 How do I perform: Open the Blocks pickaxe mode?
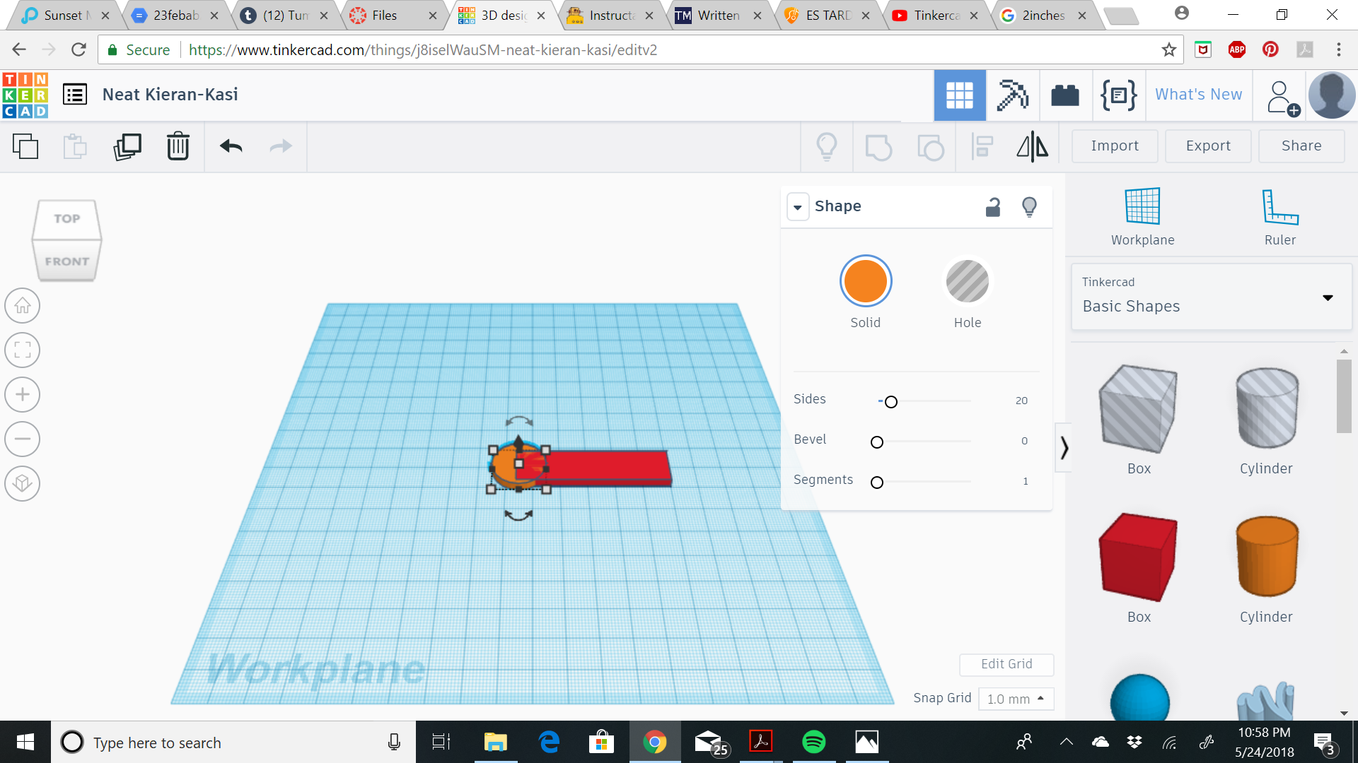[x=1012, y=95]
